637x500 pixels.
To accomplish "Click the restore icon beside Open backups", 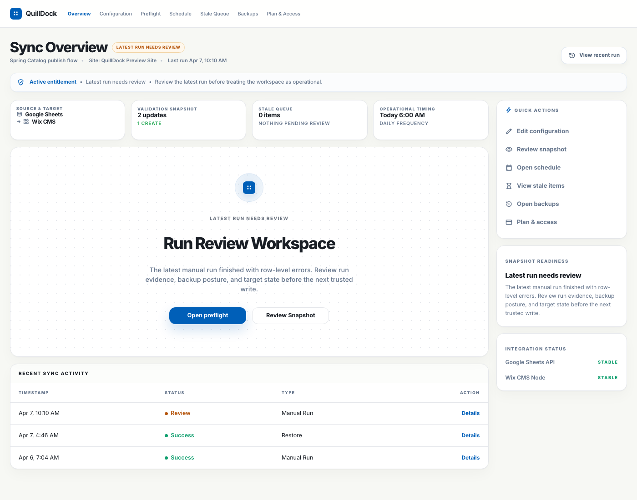I will pyautogui.click(x=509, y=204).
